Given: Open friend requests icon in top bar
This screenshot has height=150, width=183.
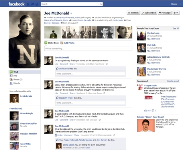Looking at the screenshot, I should click(x=28, y=4).
